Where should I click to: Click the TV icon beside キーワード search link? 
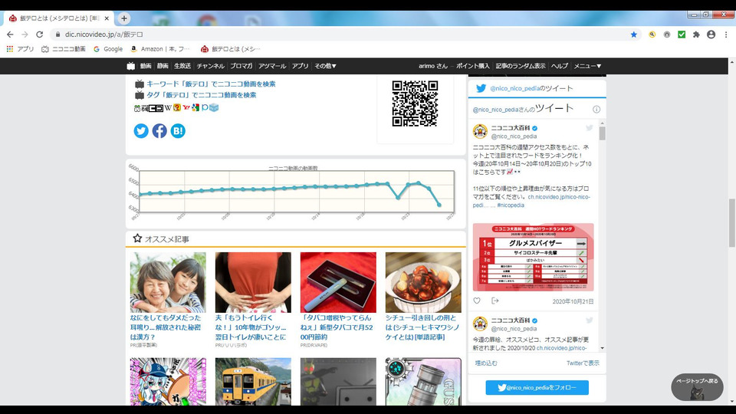tap(140, 84)
